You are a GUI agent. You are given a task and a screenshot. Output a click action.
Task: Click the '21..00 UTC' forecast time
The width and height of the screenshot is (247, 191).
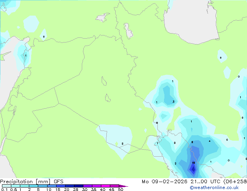tap(205, 182)
